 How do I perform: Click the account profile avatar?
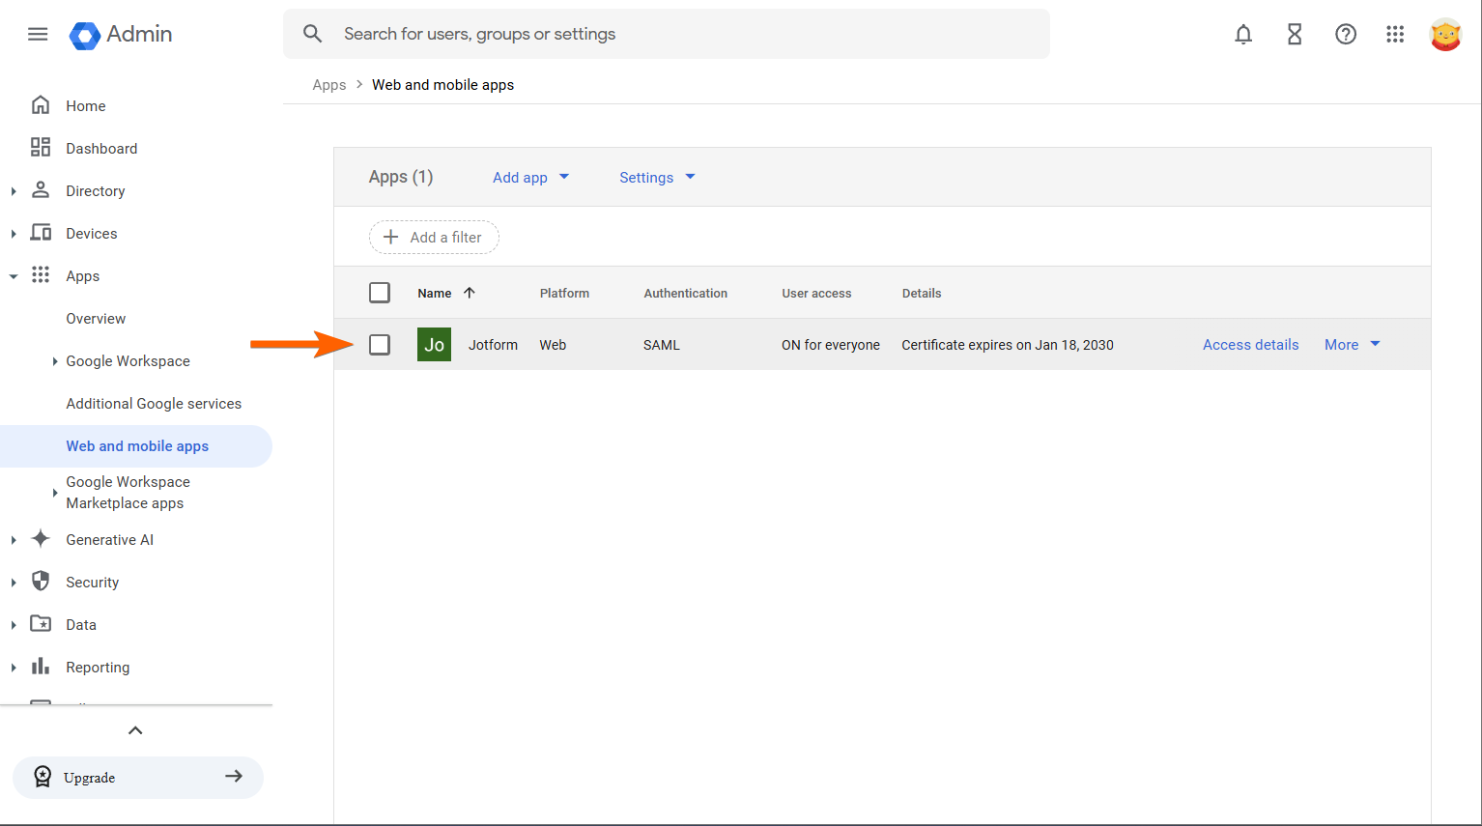tap(1445, 35)
